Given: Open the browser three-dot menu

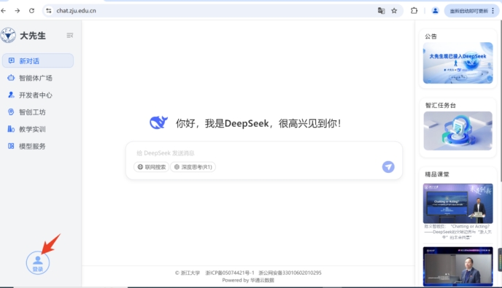Looking at the screenshot, I should coord(493,11).
